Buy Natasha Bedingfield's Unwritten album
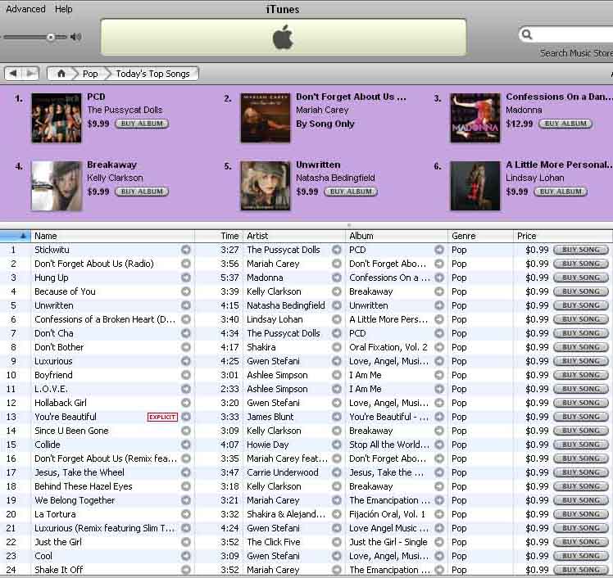The image size is (613, 578). click(351, 192)
